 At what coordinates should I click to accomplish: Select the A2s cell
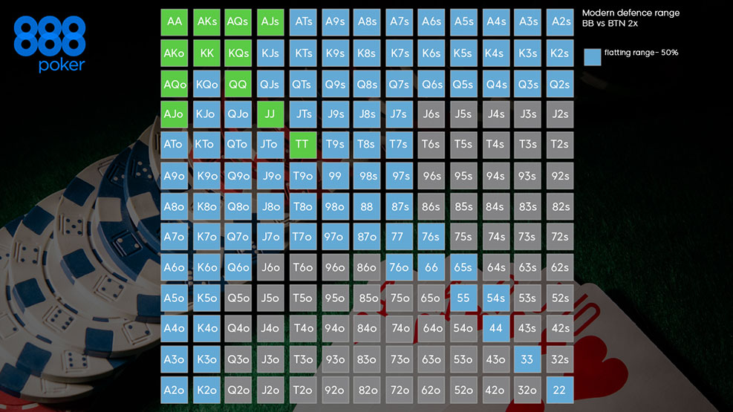coord(559,22)
